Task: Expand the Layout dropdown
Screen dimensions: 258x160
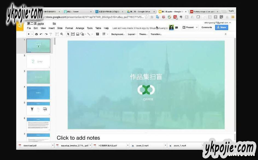Action: [x=132, y=34]
